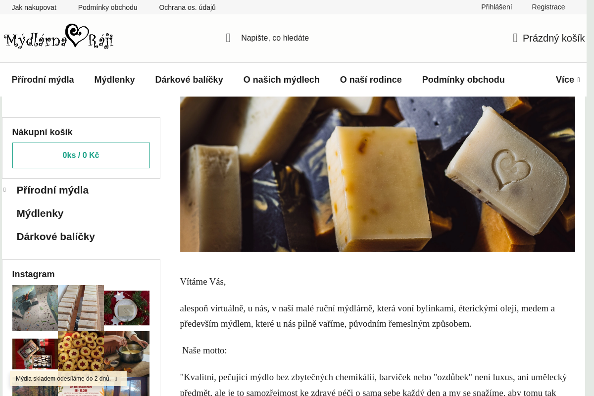This screenshot has width=594, height=396.
Task: Select Dárkové balíčky in the sidebar list
Action: coord(55,237)
